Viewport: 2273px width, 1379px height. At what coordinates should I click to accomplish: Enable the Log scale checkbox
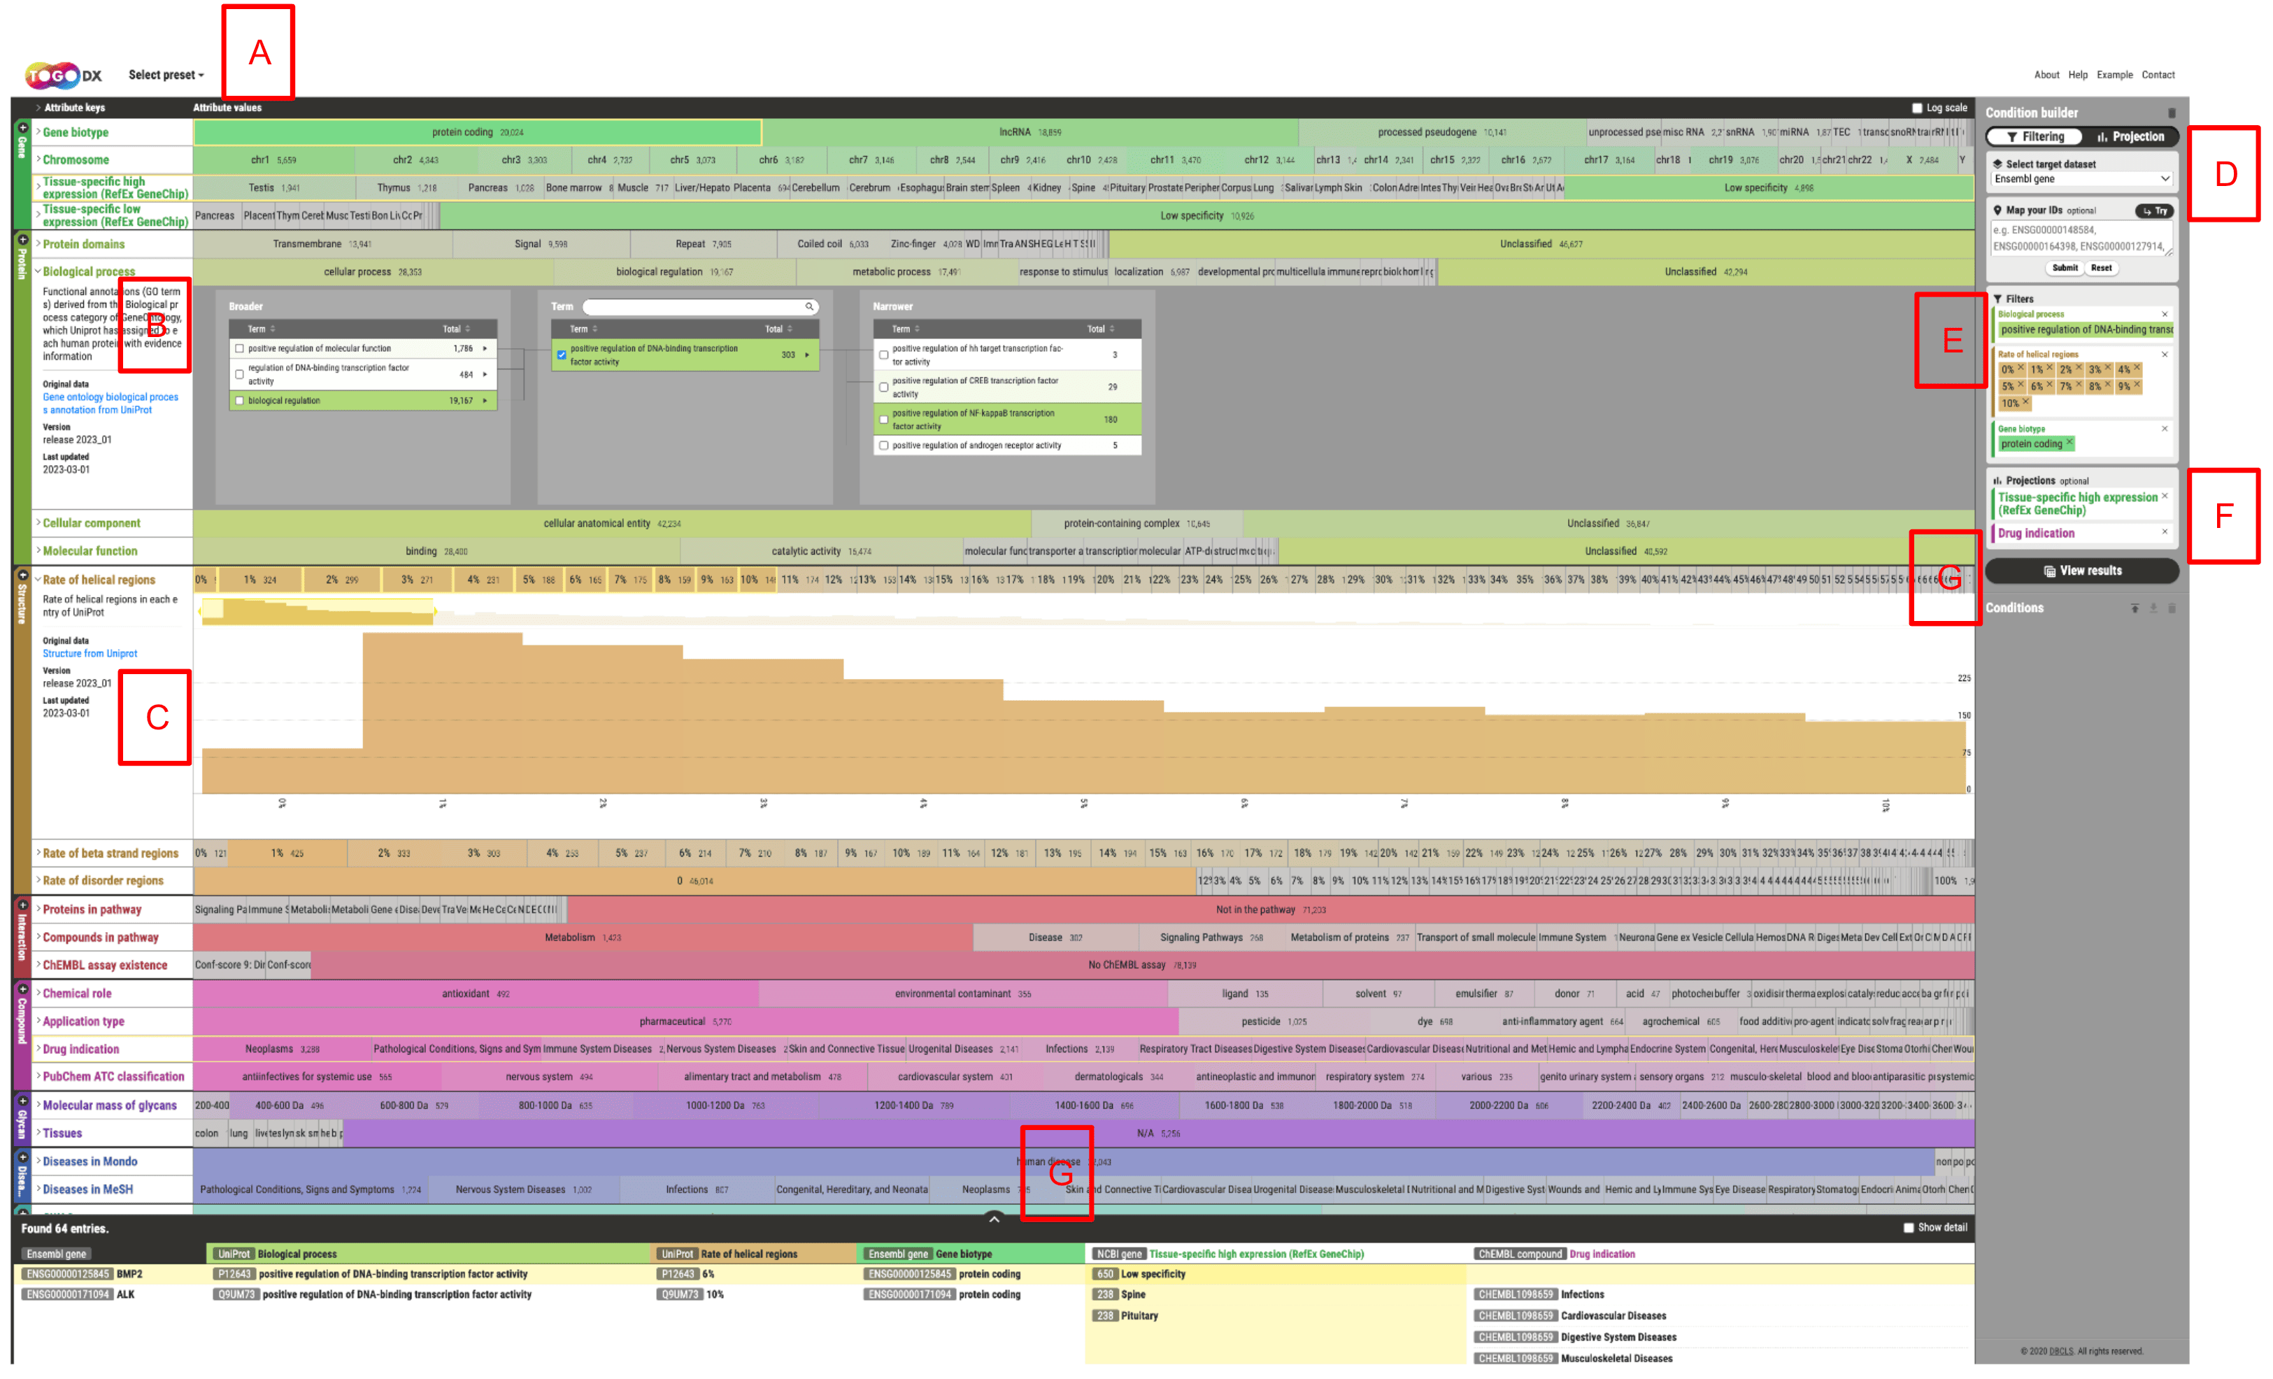(1917, 108)
